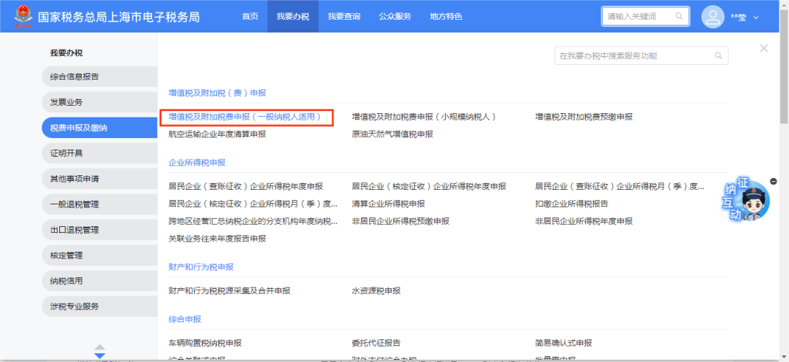The image size is (789, 362).
Task: Click the magnifier icon in top search box
Action: [679, 16]
